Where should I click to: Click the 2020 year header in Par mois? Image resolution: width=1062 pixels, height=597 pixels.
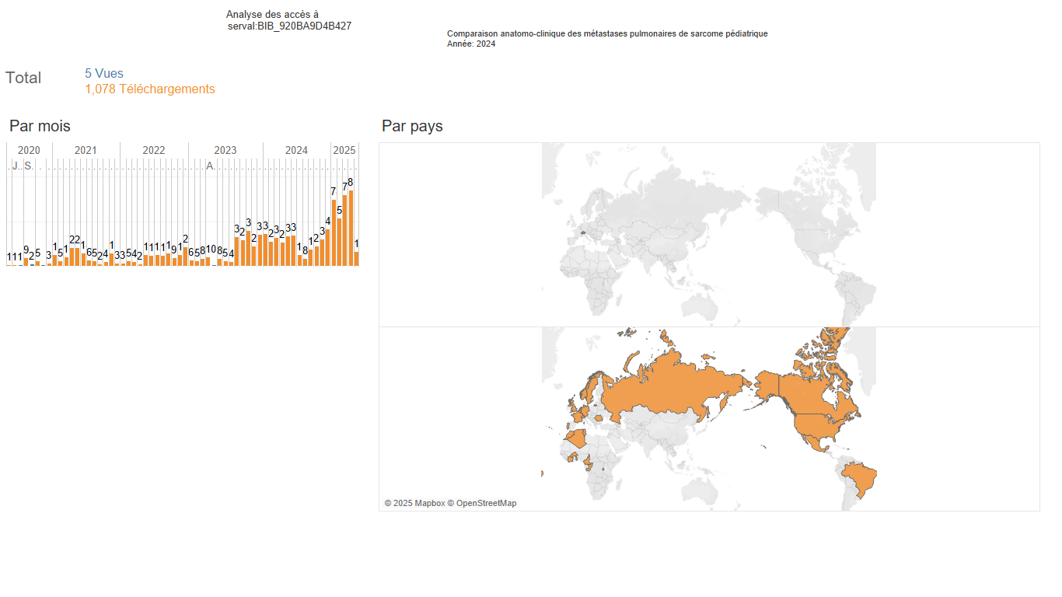tap(29, 150)
